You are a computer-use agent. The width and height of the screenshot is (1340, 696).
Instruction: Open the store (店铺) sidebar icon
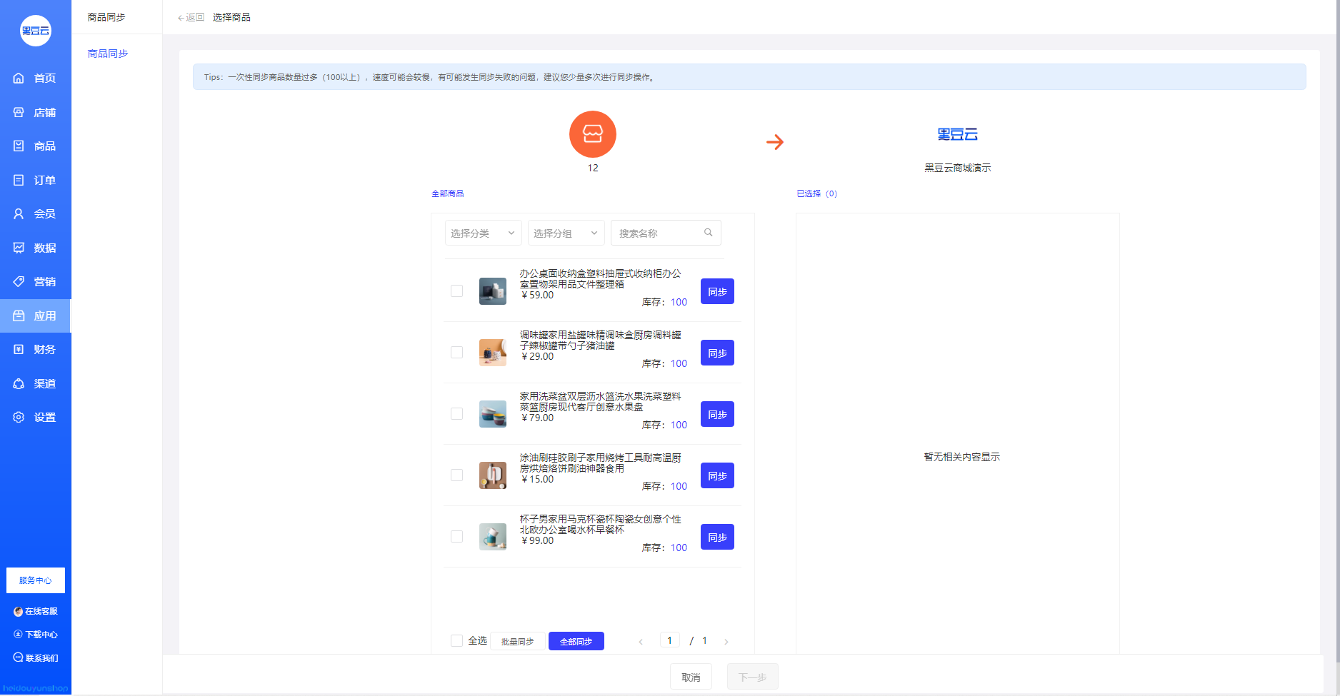[19, 113]
